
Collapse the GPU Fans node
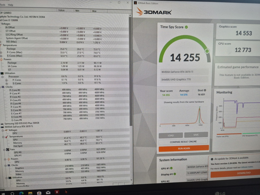4,150
